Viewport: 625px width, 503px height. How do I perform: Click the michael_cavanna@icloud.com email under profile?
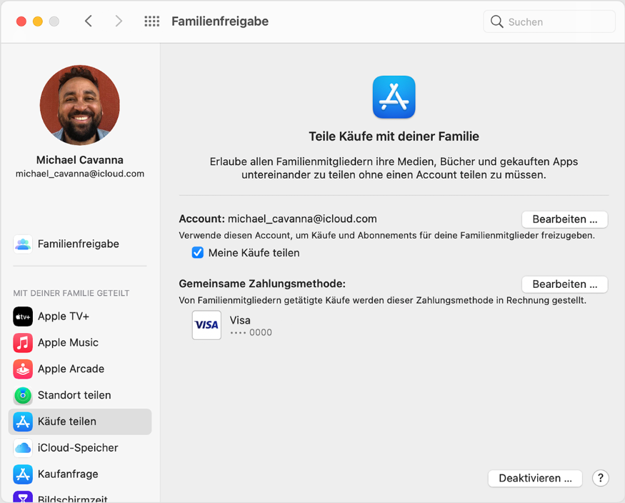point(80,174)
